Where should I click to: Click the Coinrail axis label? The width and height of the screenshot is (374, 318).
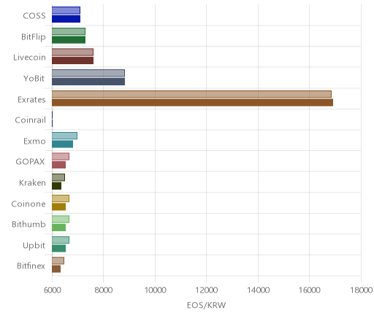pyautogui.click(x=31, y=120)
